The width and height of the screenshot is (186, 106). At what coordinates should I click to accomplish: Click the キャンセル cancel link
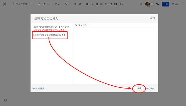coord(150,89)
